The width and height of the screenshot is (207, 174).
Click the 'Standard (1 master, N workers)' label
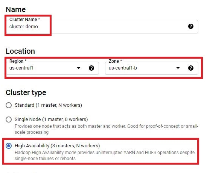[x=48, y=105]
